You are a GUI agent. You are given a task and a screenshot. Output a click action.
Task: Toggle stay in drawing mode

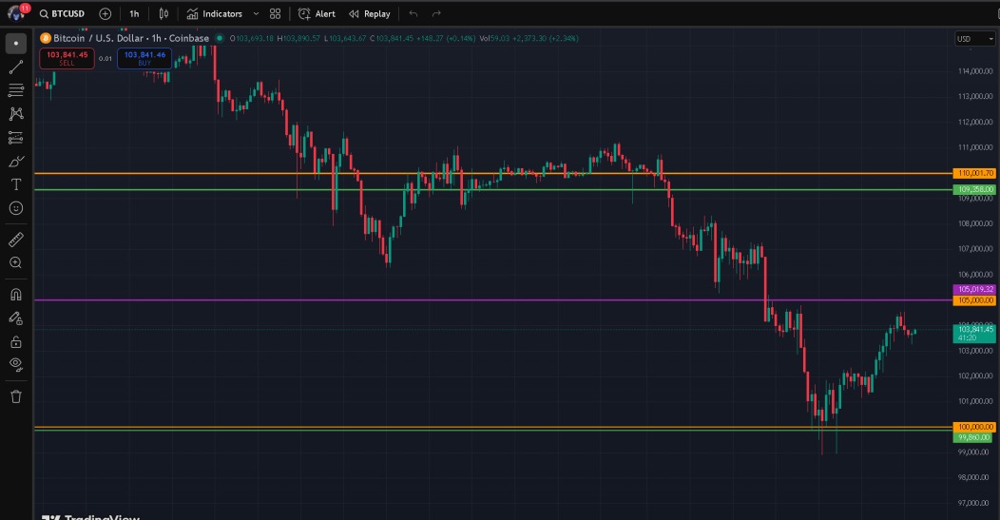click(x=16, y=318)
